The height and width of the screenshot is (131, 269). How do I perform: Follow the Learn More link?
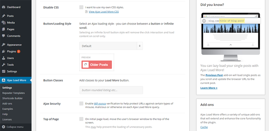(x=209, y=88)
